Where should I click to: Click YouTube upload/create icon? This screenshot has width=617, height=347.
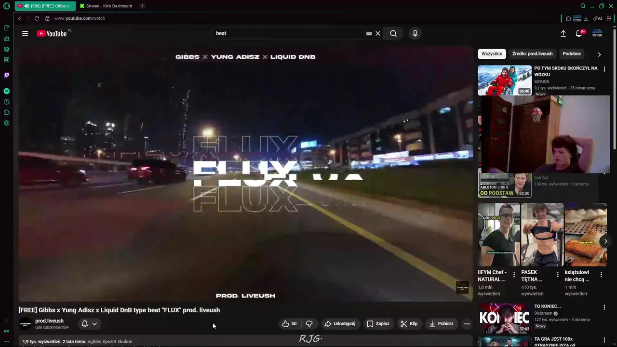(x=563, y=33)
